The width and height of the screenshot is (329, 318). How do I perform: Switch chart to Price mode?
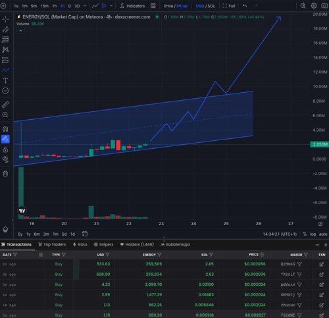tap(168, 6)
